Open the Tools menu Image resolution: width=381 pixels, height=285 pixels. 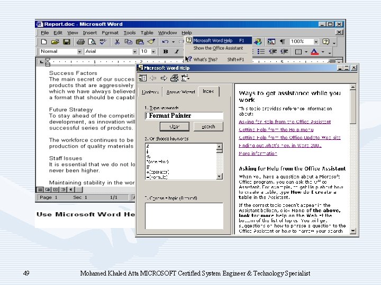click(x=130, y=33)
